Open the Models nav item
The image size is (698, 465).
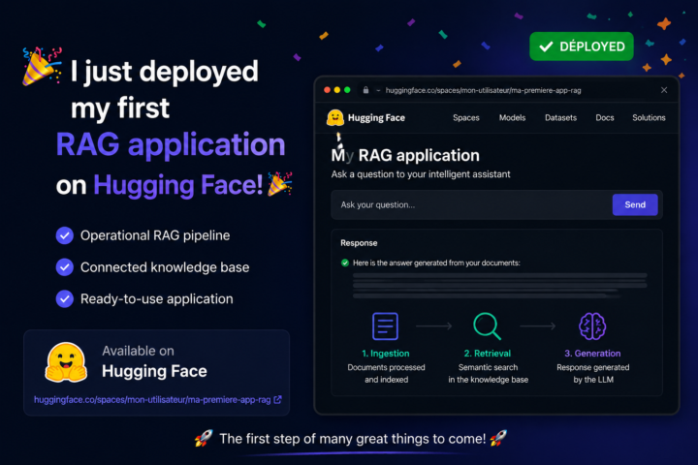pos(513,118)
